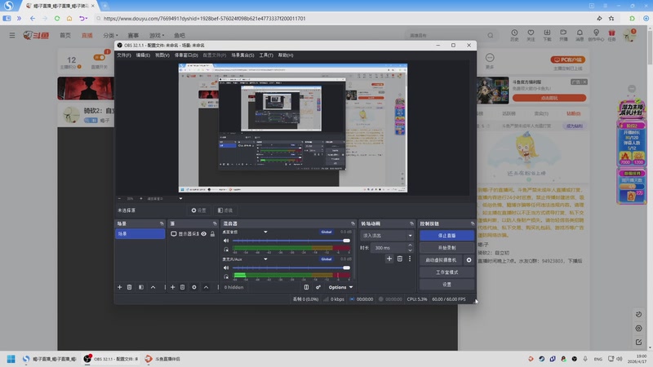Open OBS Edit menu
653x367 pixels.
pyautogui.click(x=143, y=55)
